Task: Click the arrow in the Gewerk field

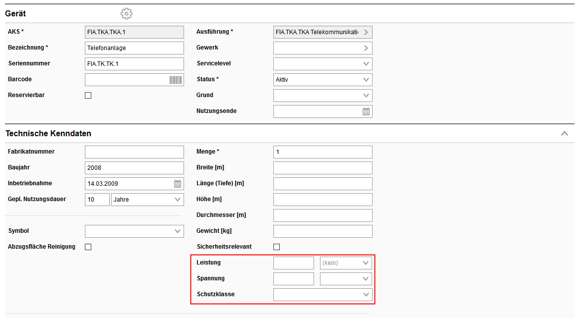Action: pyautogui.click(x=366, y=48)
